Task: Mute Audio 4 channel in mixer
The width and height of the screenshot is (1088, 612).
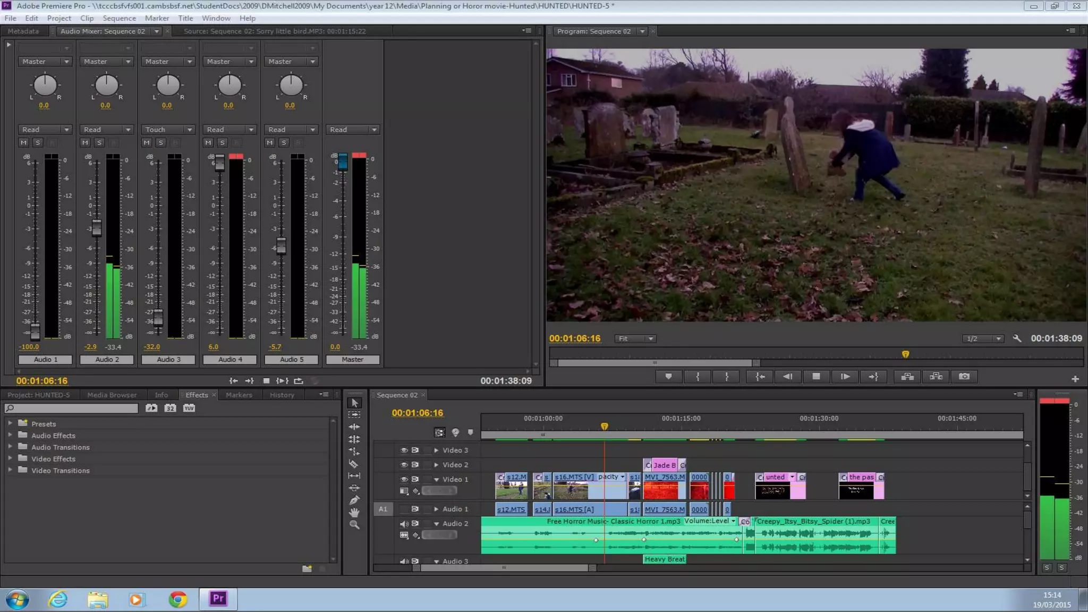Action: point(208,143)
